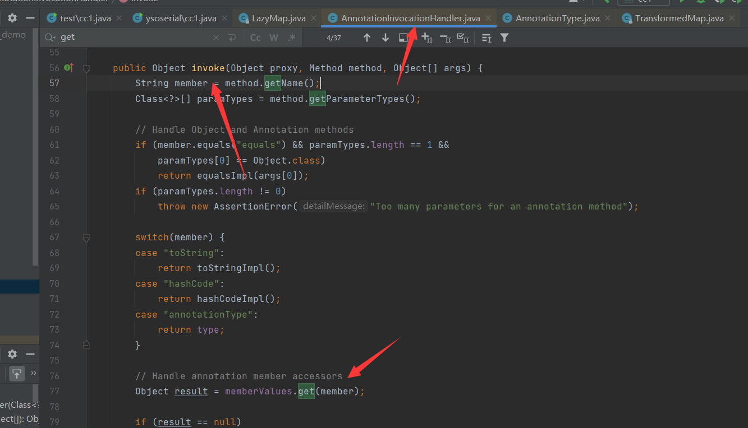Image resolution: width=748 pixels, height=428 pixels.
Task: Click 'hashCodeImpl' call on line 71
Action: pyautogui.click(x=231, y=299)
